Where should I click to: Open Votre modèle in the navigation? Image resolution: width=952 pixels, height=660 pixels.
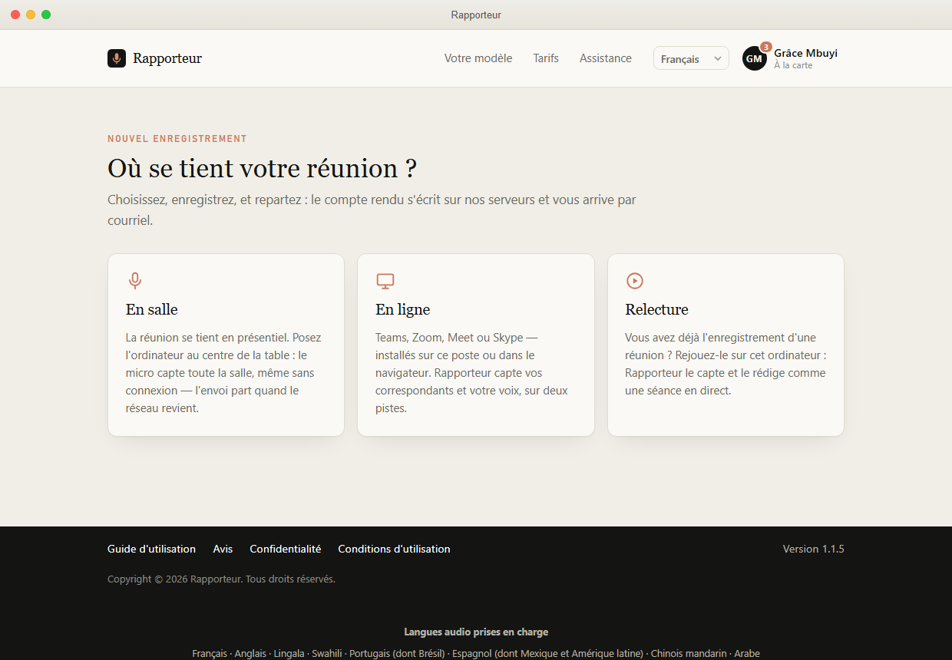point(478,58)
